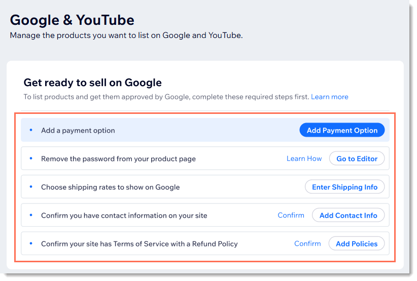Viewport: 417px width, 281px height.
Task: Click Confirm beside Add Policies
Action: tap(307, 244)
